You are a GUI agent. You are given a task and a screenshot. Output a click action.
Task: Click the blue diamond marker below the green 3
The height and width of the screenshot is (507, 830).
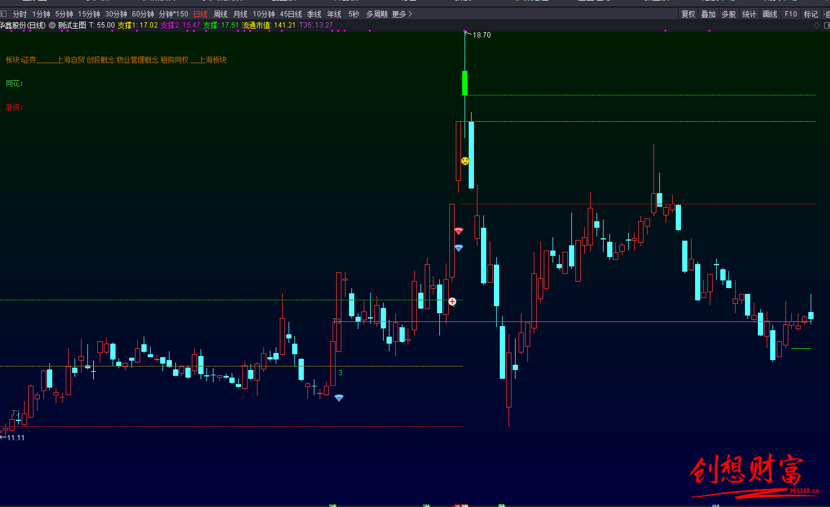click(339, 398)
